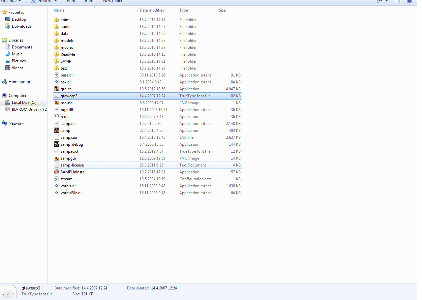
Task: Click the Network icon in sidebar
Action: click(x=4, y=123)
